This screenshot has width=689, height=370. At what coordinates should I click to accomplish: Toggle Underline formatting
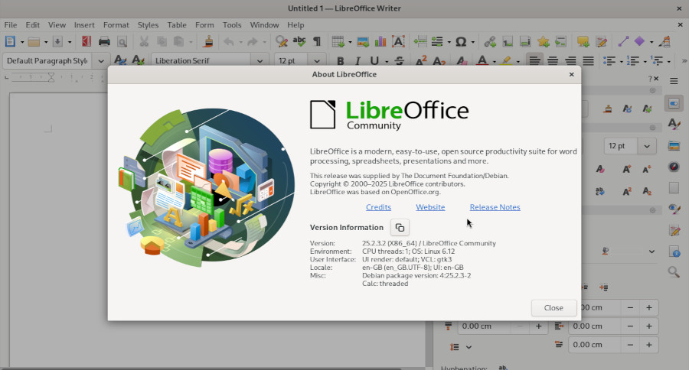click(x=374, y=60)
